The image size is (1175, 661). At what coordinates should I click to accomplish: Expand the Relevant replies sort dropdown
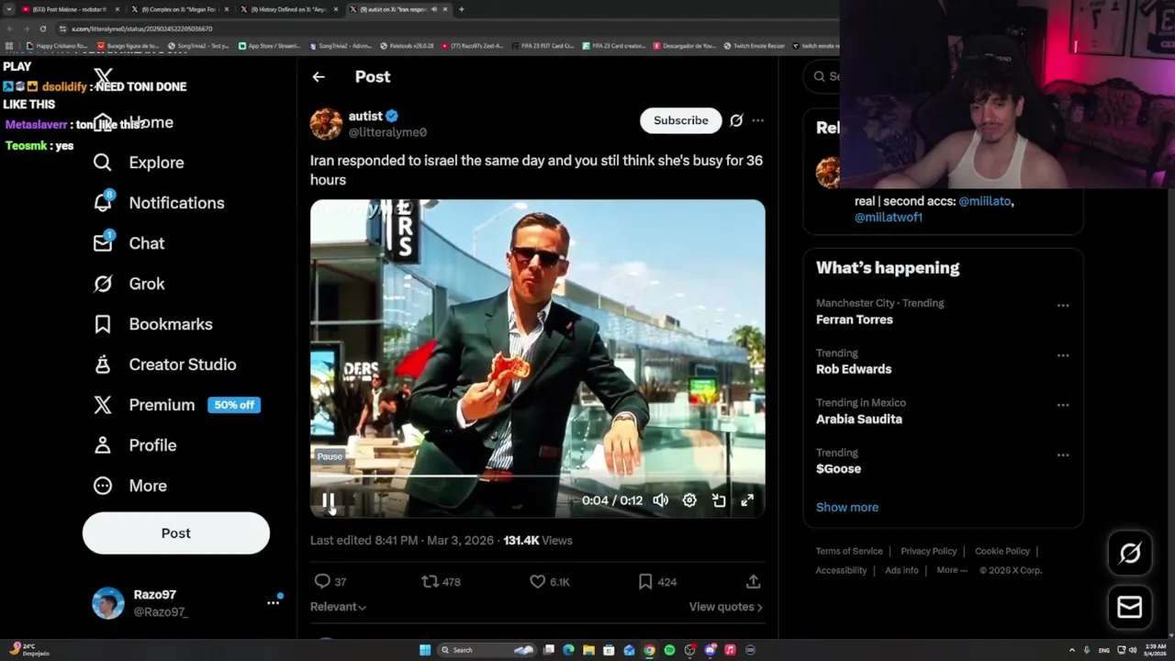pos(338,607)
